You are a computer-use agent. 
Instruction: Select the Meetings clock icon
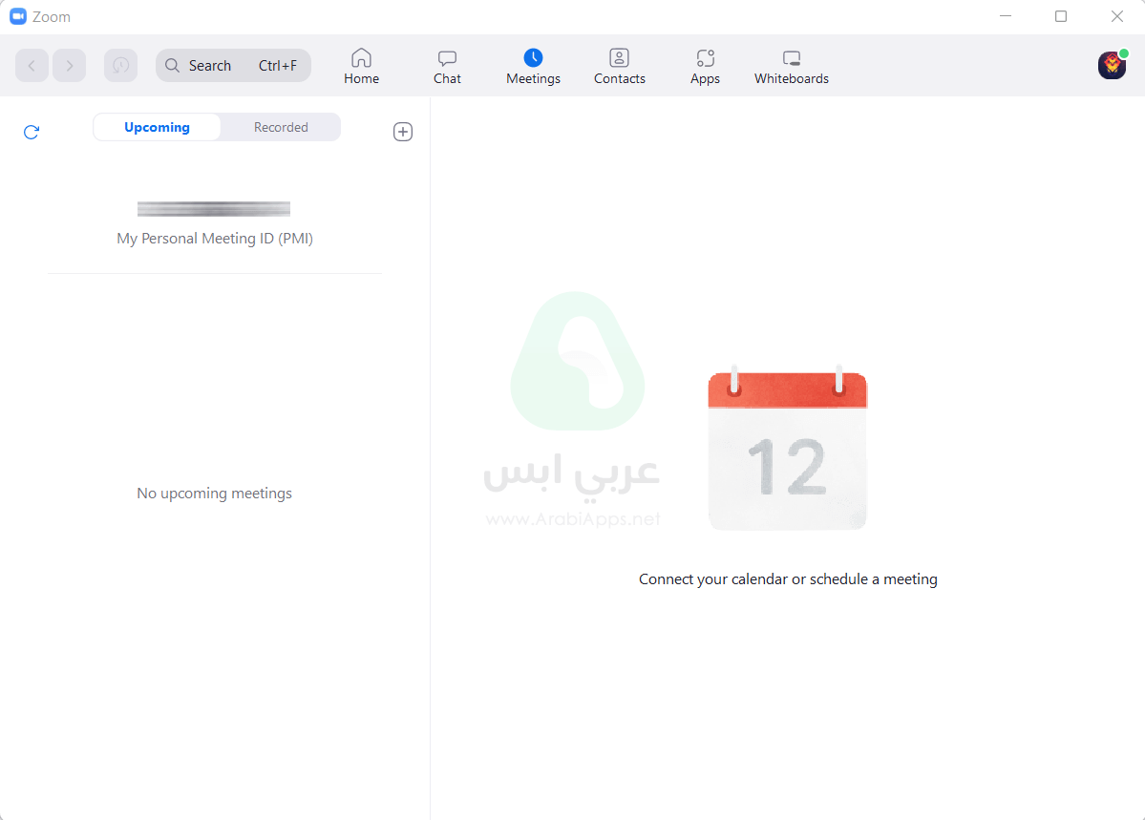[533, 57]
